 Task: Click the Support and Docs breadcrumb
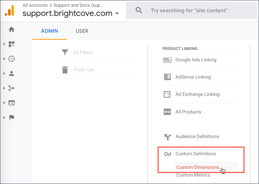pyautogui.click(x=78, y=5)
